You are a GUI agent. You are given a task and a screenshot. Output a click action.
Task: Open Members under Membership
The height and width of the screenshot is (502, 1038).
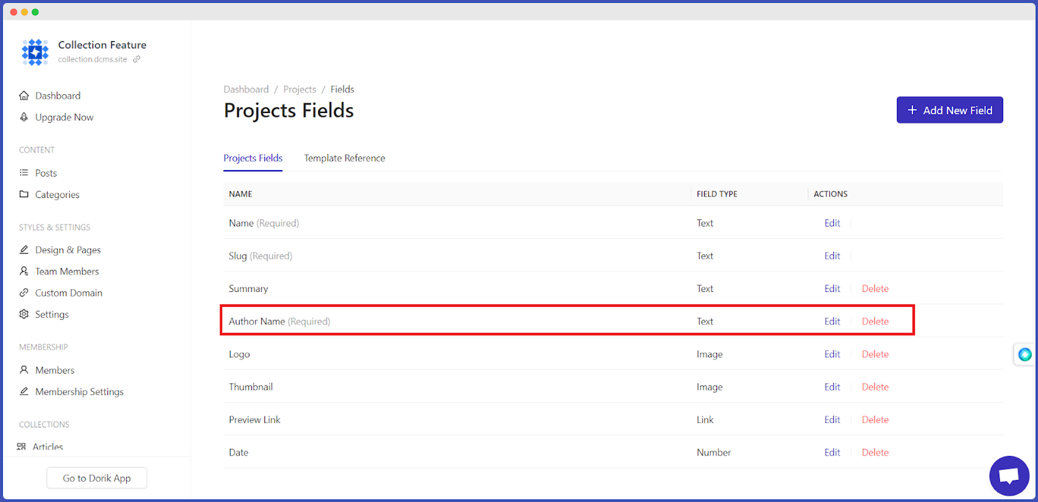pyautogui.click(x=55, y=370)
